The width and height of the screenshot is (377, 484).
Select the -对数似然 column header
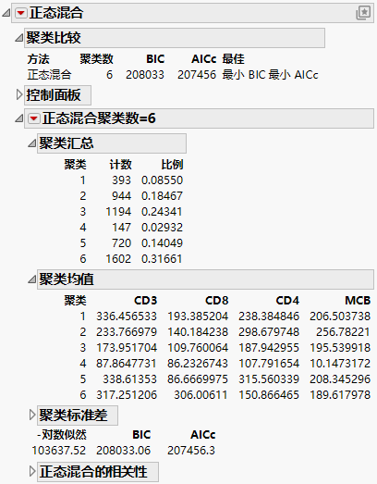(62, 435)
